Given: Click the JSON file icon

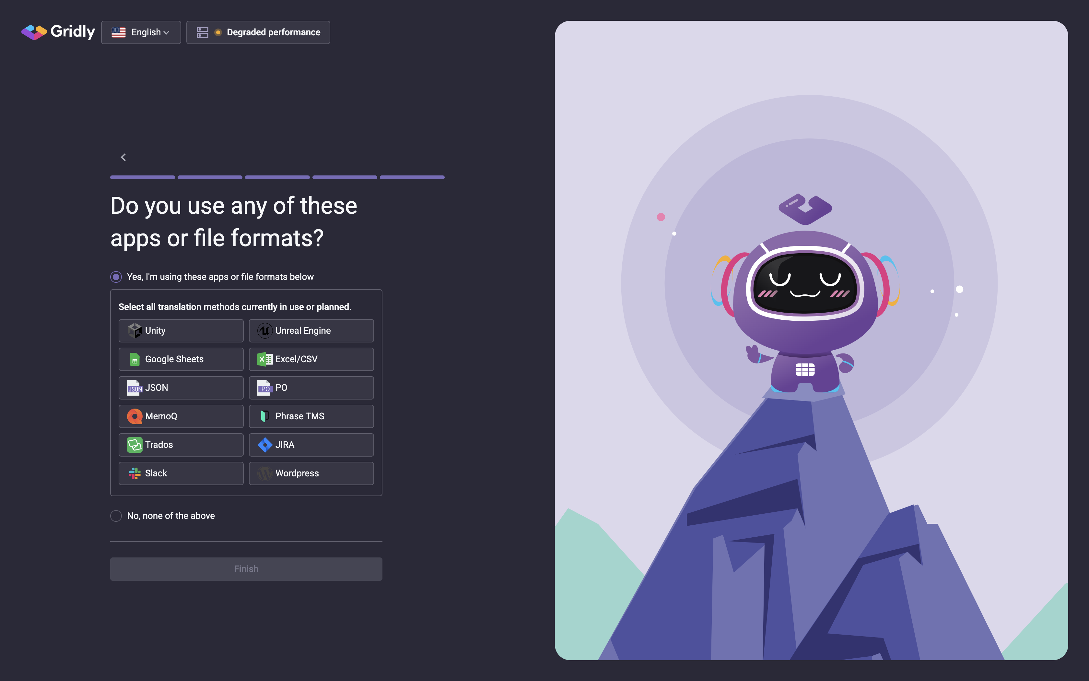Looking at the screenshot, I should 135,388.
